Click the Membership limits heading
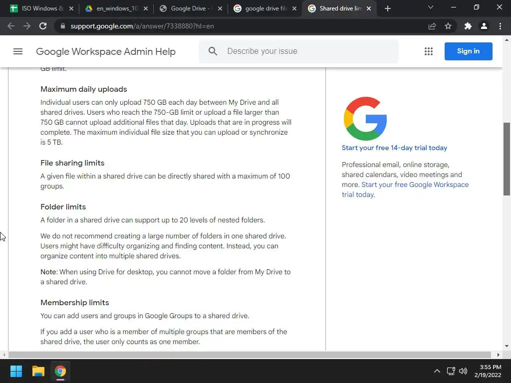 point(75,303)
